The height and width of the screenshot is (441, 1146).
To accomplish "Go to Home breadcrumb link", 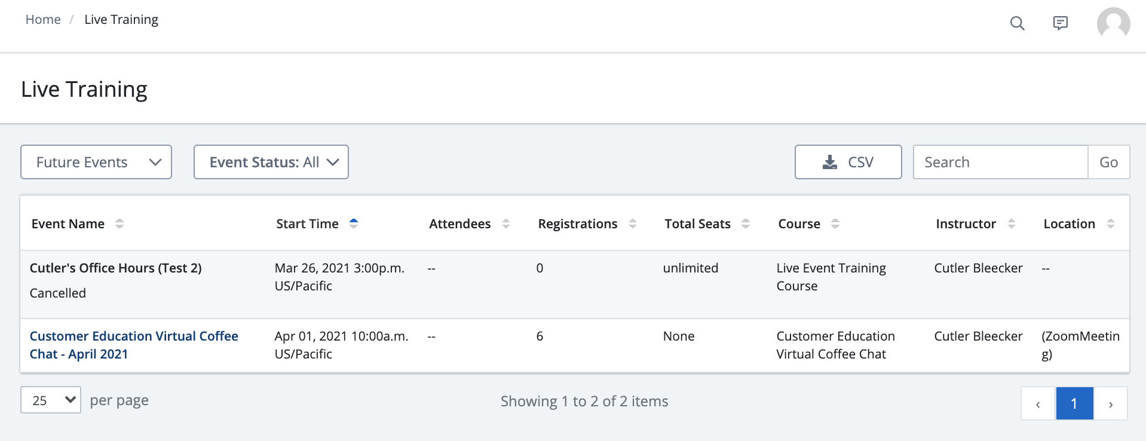I will click(43, 20).
